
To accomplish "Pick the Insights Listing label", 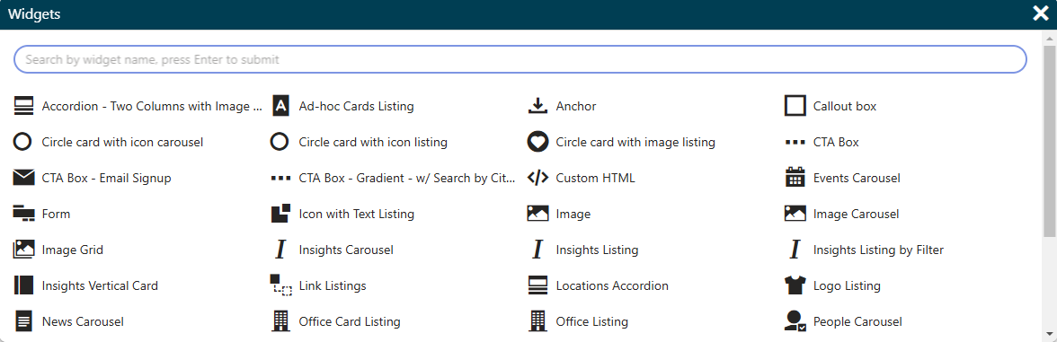I will point(597,250).
